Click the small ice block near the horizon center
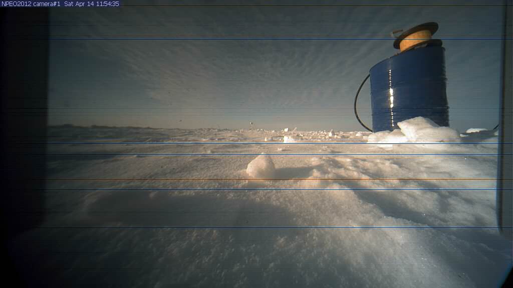 point(289,139)
